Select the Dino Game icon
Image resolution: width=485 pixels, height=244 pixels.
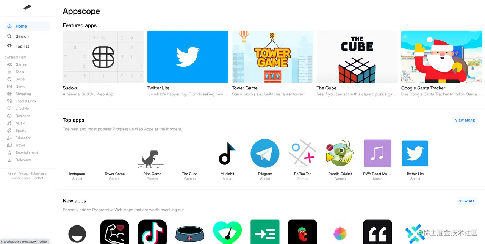(152, 159)
